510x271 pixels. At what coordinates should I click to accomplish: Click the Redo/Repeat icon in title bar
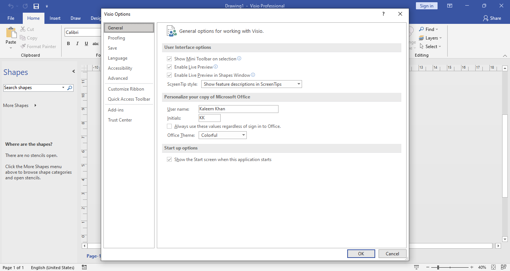pyautogui.click(x=25, y=6)
